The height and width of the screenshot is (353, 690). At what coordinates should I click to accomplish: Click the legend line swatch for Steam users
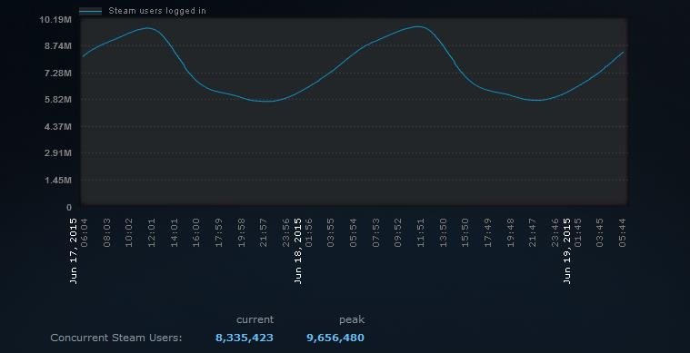(x=90, y=12)
